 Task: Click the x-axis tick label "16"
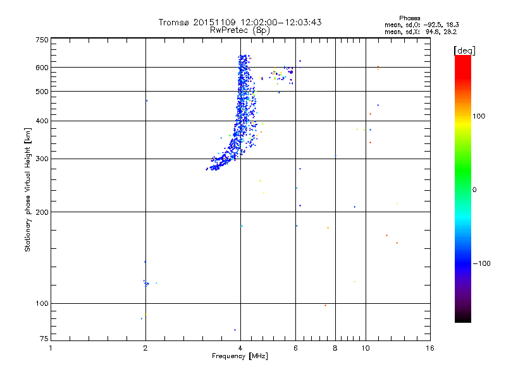pyautogui.click(x=430, y=348)
